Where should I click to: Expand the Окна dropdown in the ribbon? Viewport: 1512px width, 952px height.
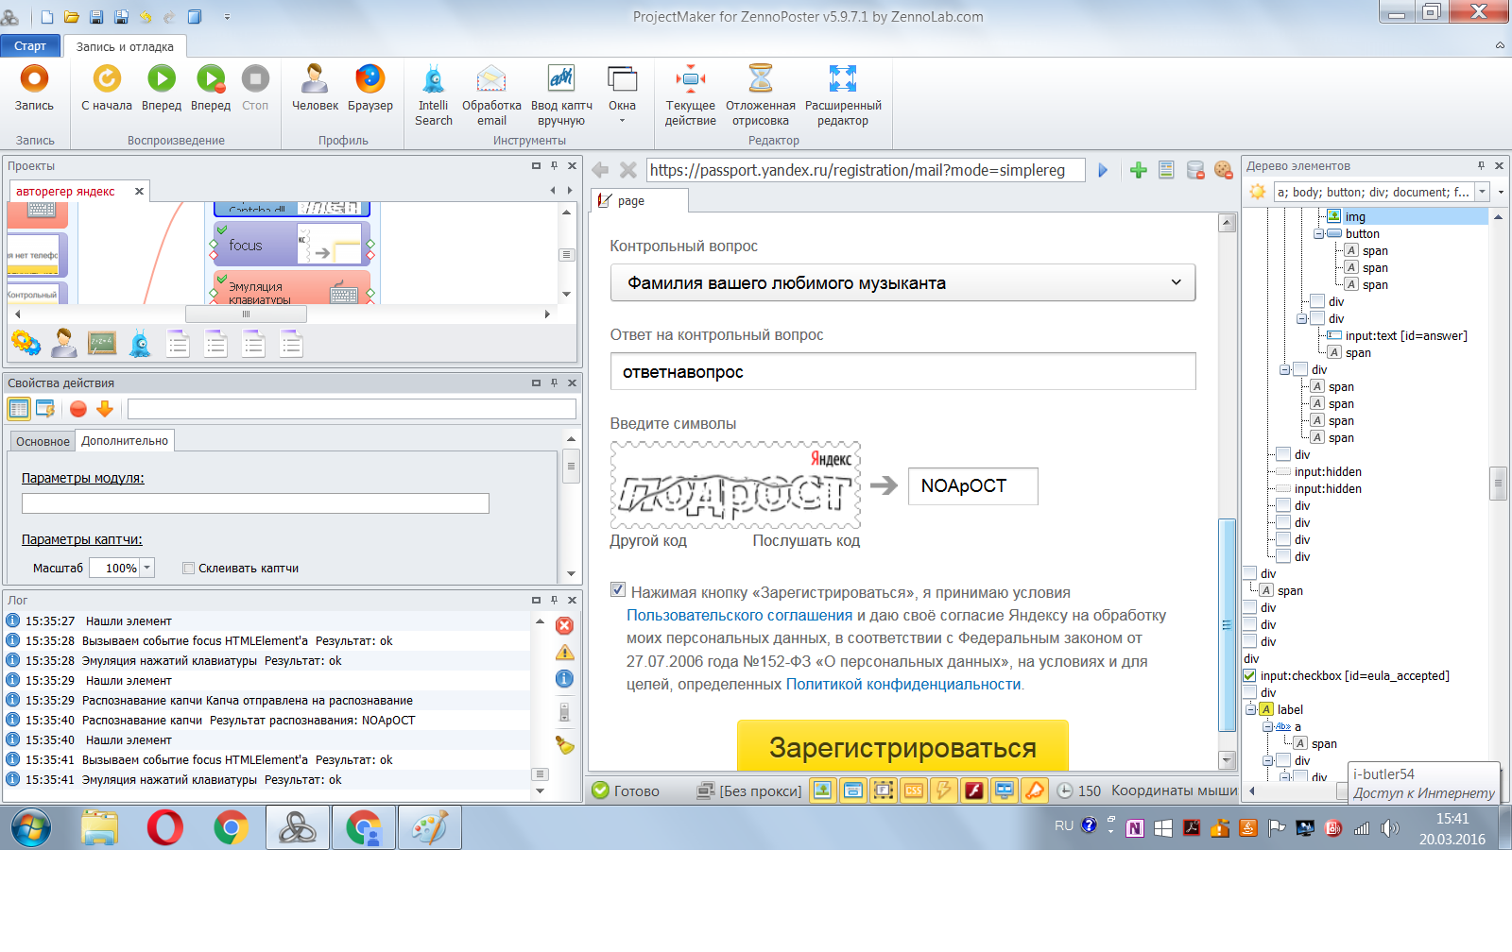(x=622, y=120)
